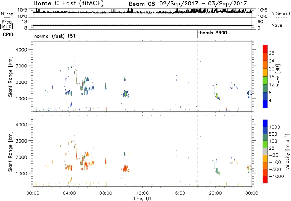Click the 'Slant Range [km]' label of velocity panel
This screenshot has width=291, height=201.
[x=10, y=152]
